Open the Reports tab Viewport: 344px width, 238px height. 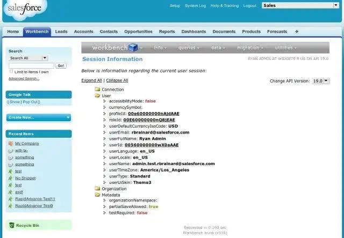(x=167, y=32)
